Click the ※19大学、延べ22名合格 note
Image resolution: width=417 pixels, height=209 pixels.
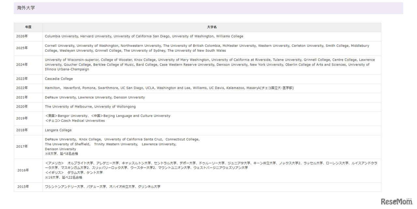pyautogui.click(x=64, y=177)
